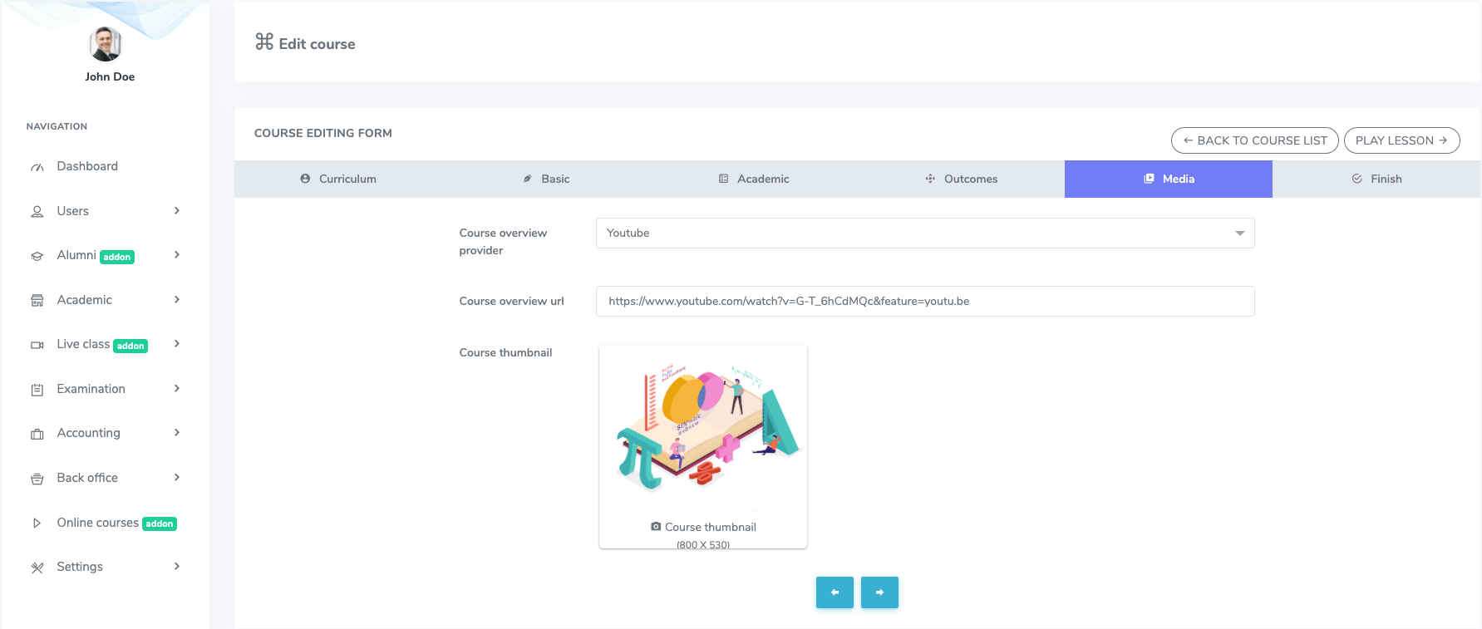Click the Dashboard speedometer icon
Image resolution: width=1482 pixels, height=629 pixels.
[x=37, y=167]
